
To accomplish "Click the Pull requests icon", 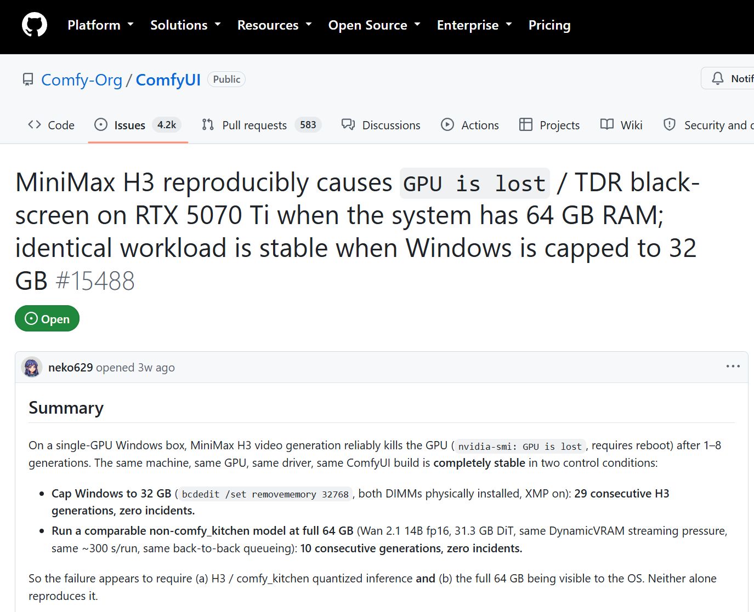I will pyautogui.click(x=208, y=125).
